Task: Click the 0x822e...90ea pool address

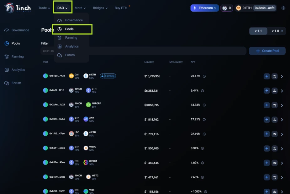Action: pyautogui.click(x=57, y=162)
